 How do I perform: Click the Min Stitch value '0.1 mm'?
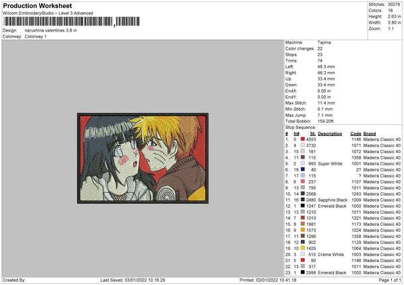tap(325, 109)
